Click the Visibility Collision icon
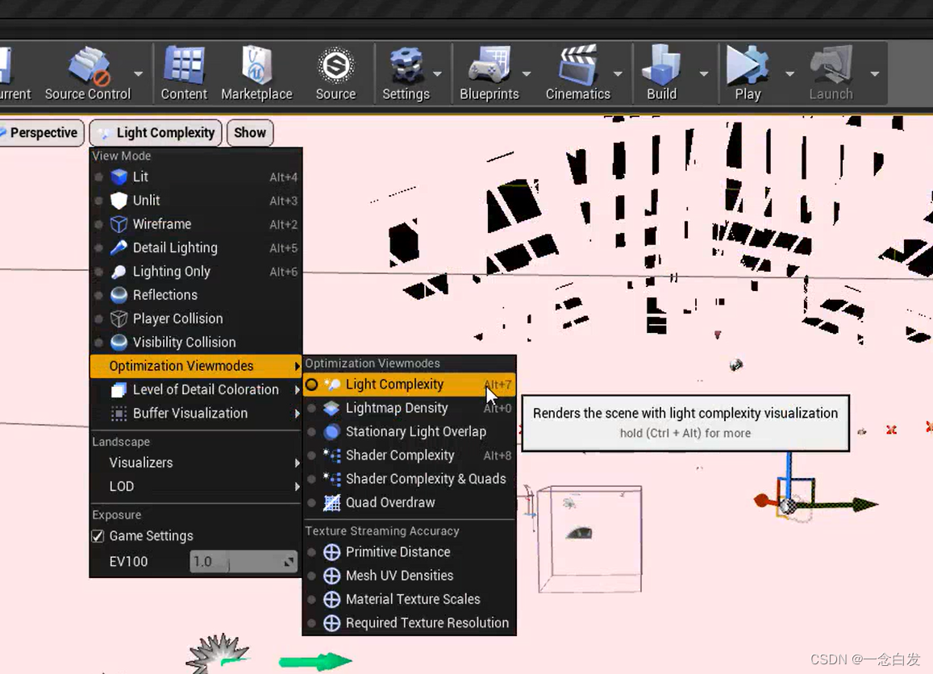Image resolution: width=933 pixels, height=674 pixels. coord(119,342)
